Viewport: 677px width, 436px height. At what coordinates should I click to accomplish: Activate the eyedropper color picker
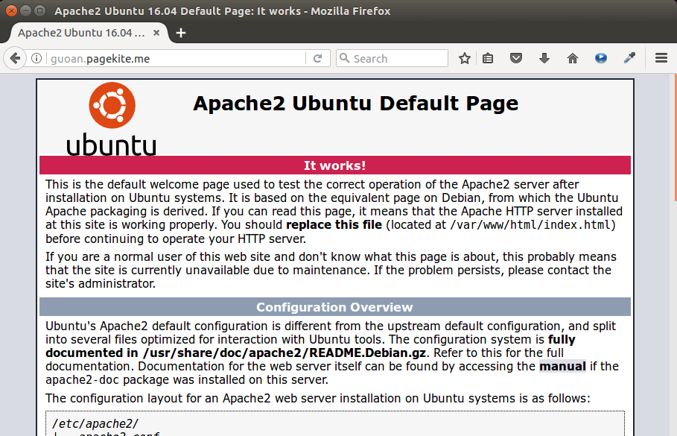[629, 59]
